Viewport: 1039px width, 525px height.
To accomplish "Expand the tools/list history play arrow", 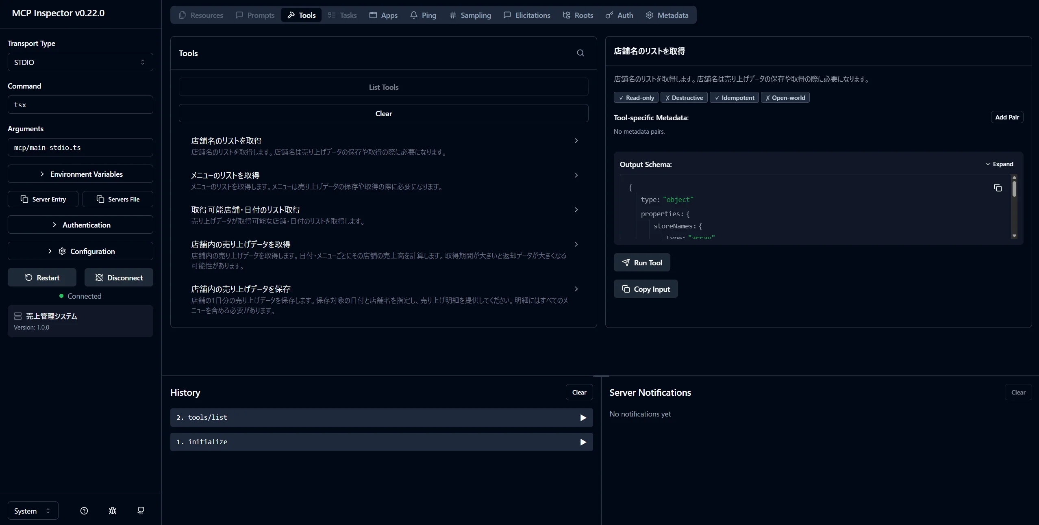I will coord(583,418).
